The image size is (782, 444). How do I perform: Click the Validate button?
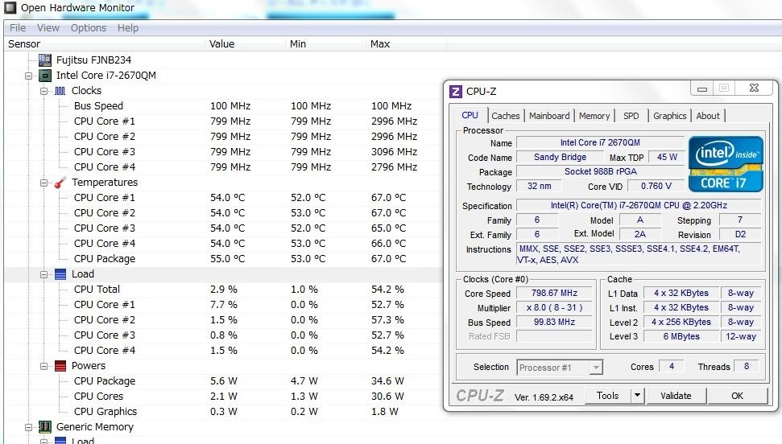[676, 396]
